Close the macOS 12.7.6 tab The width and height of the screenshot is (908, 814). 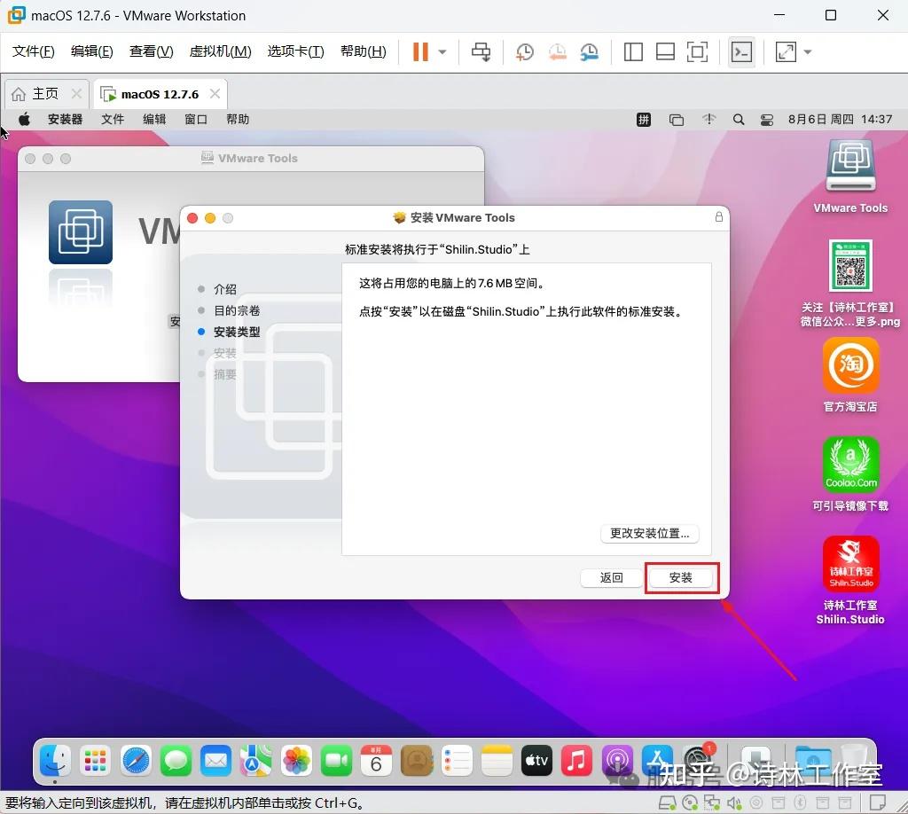[x=215, y=94]
